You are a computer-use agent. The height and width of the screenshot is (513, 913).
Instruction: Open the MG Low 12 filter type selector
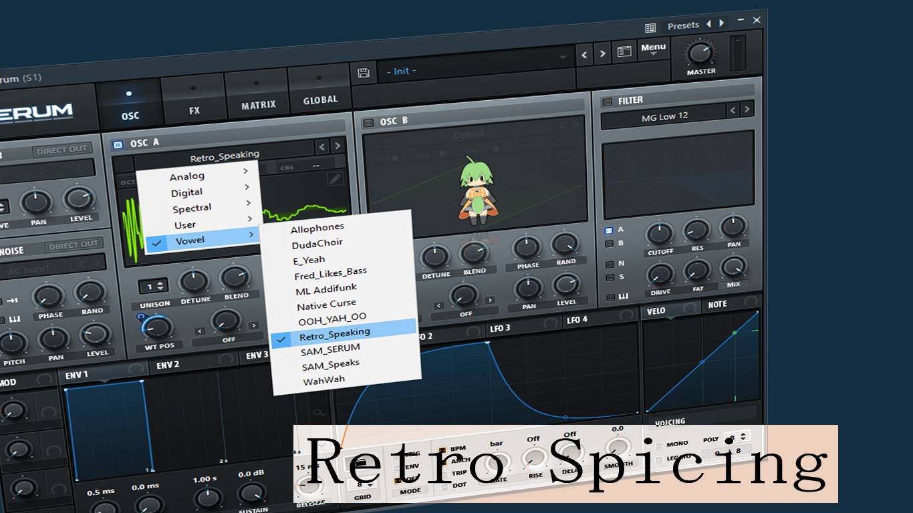pyautogui.click(x=664, y=118)
